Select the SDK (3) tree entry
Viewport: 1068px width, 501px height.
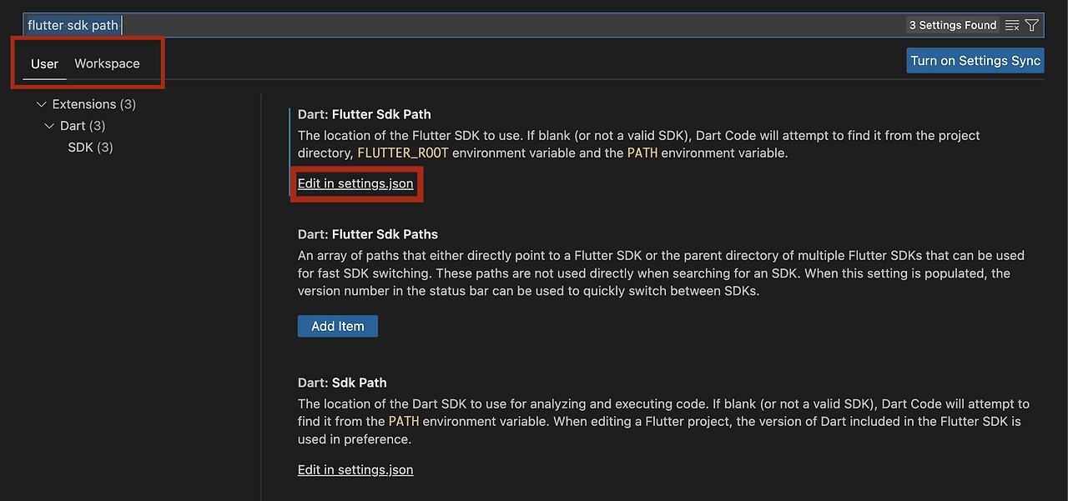[x=90, y=148]
